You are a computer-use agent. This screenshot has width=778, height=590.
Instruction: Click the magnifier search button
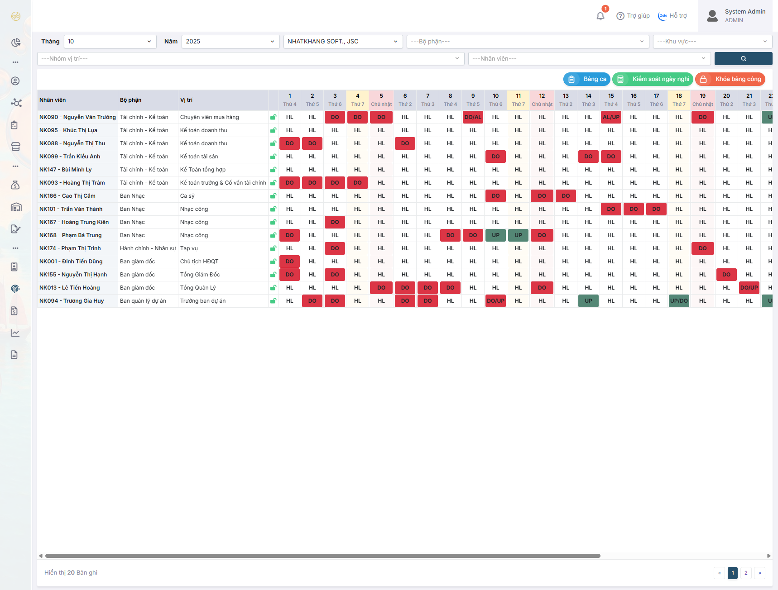(743, 59)
